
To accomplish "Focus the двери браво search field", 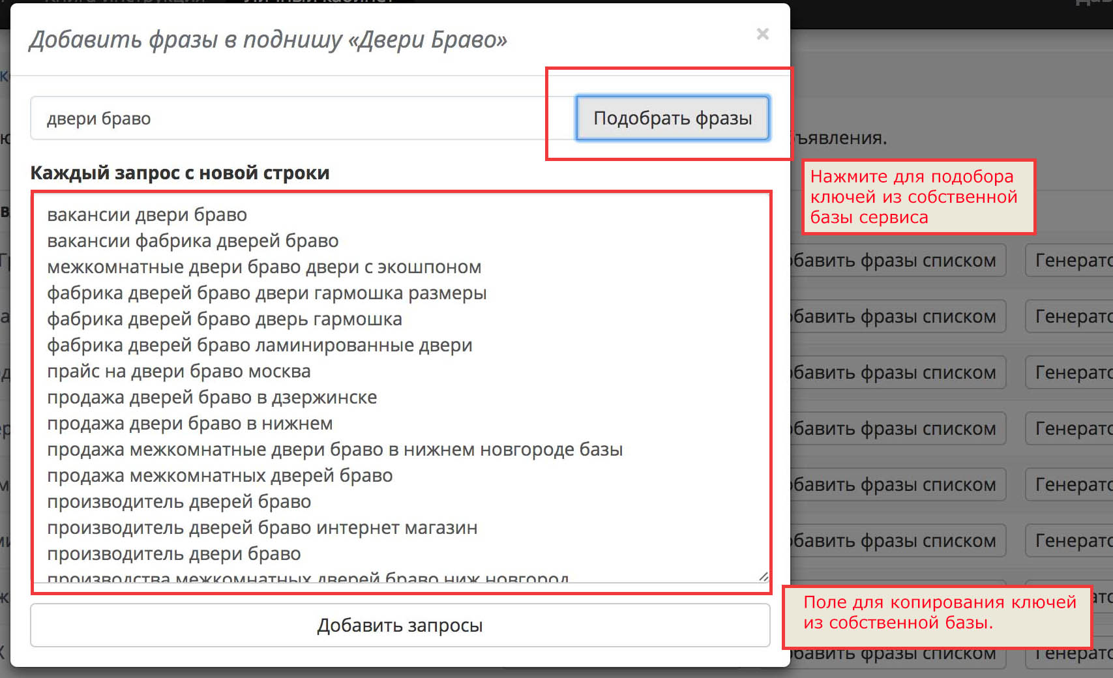I will (x=303, y=118).
